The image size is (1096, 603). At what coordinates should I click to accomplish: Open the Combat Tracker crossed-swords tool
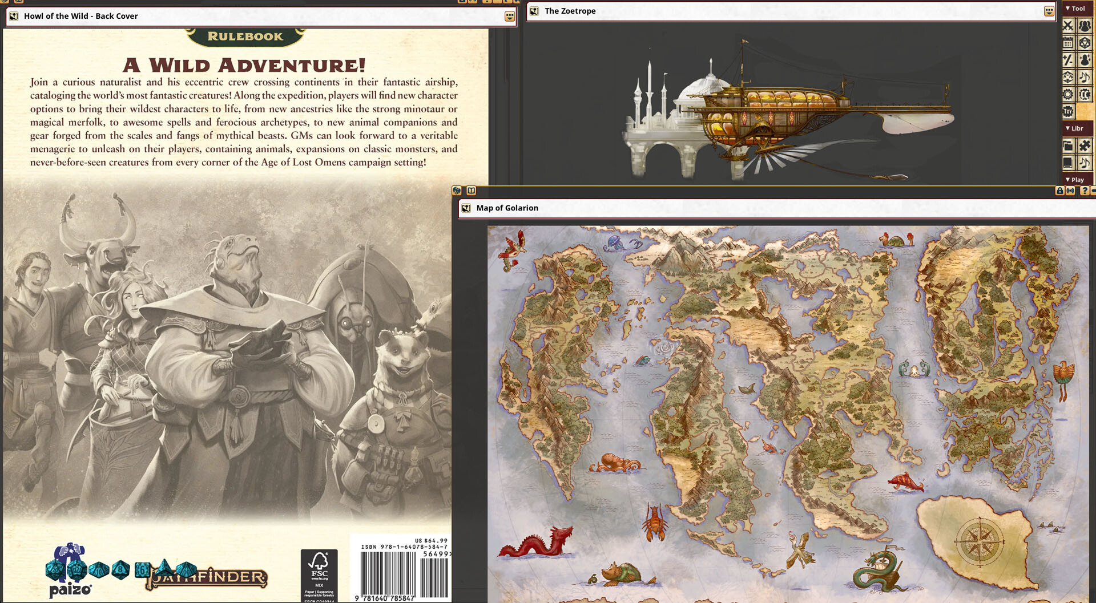point(1067,26)
